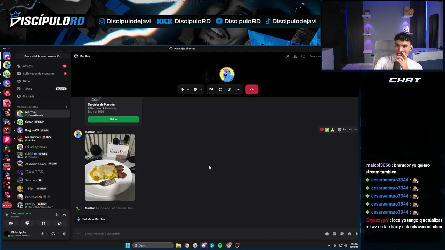This screenshot has height=250, width=445.
Task: Toggle microphone mute in call controls
Action: pyautogui.click(x=182, y=89)
